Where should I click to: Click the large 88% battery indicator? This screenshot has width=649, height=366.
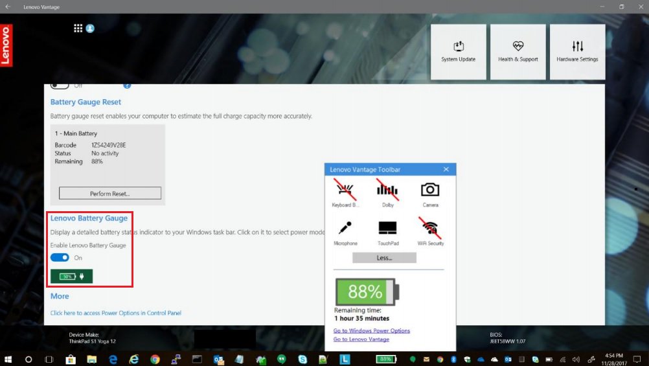pos(367,292)
